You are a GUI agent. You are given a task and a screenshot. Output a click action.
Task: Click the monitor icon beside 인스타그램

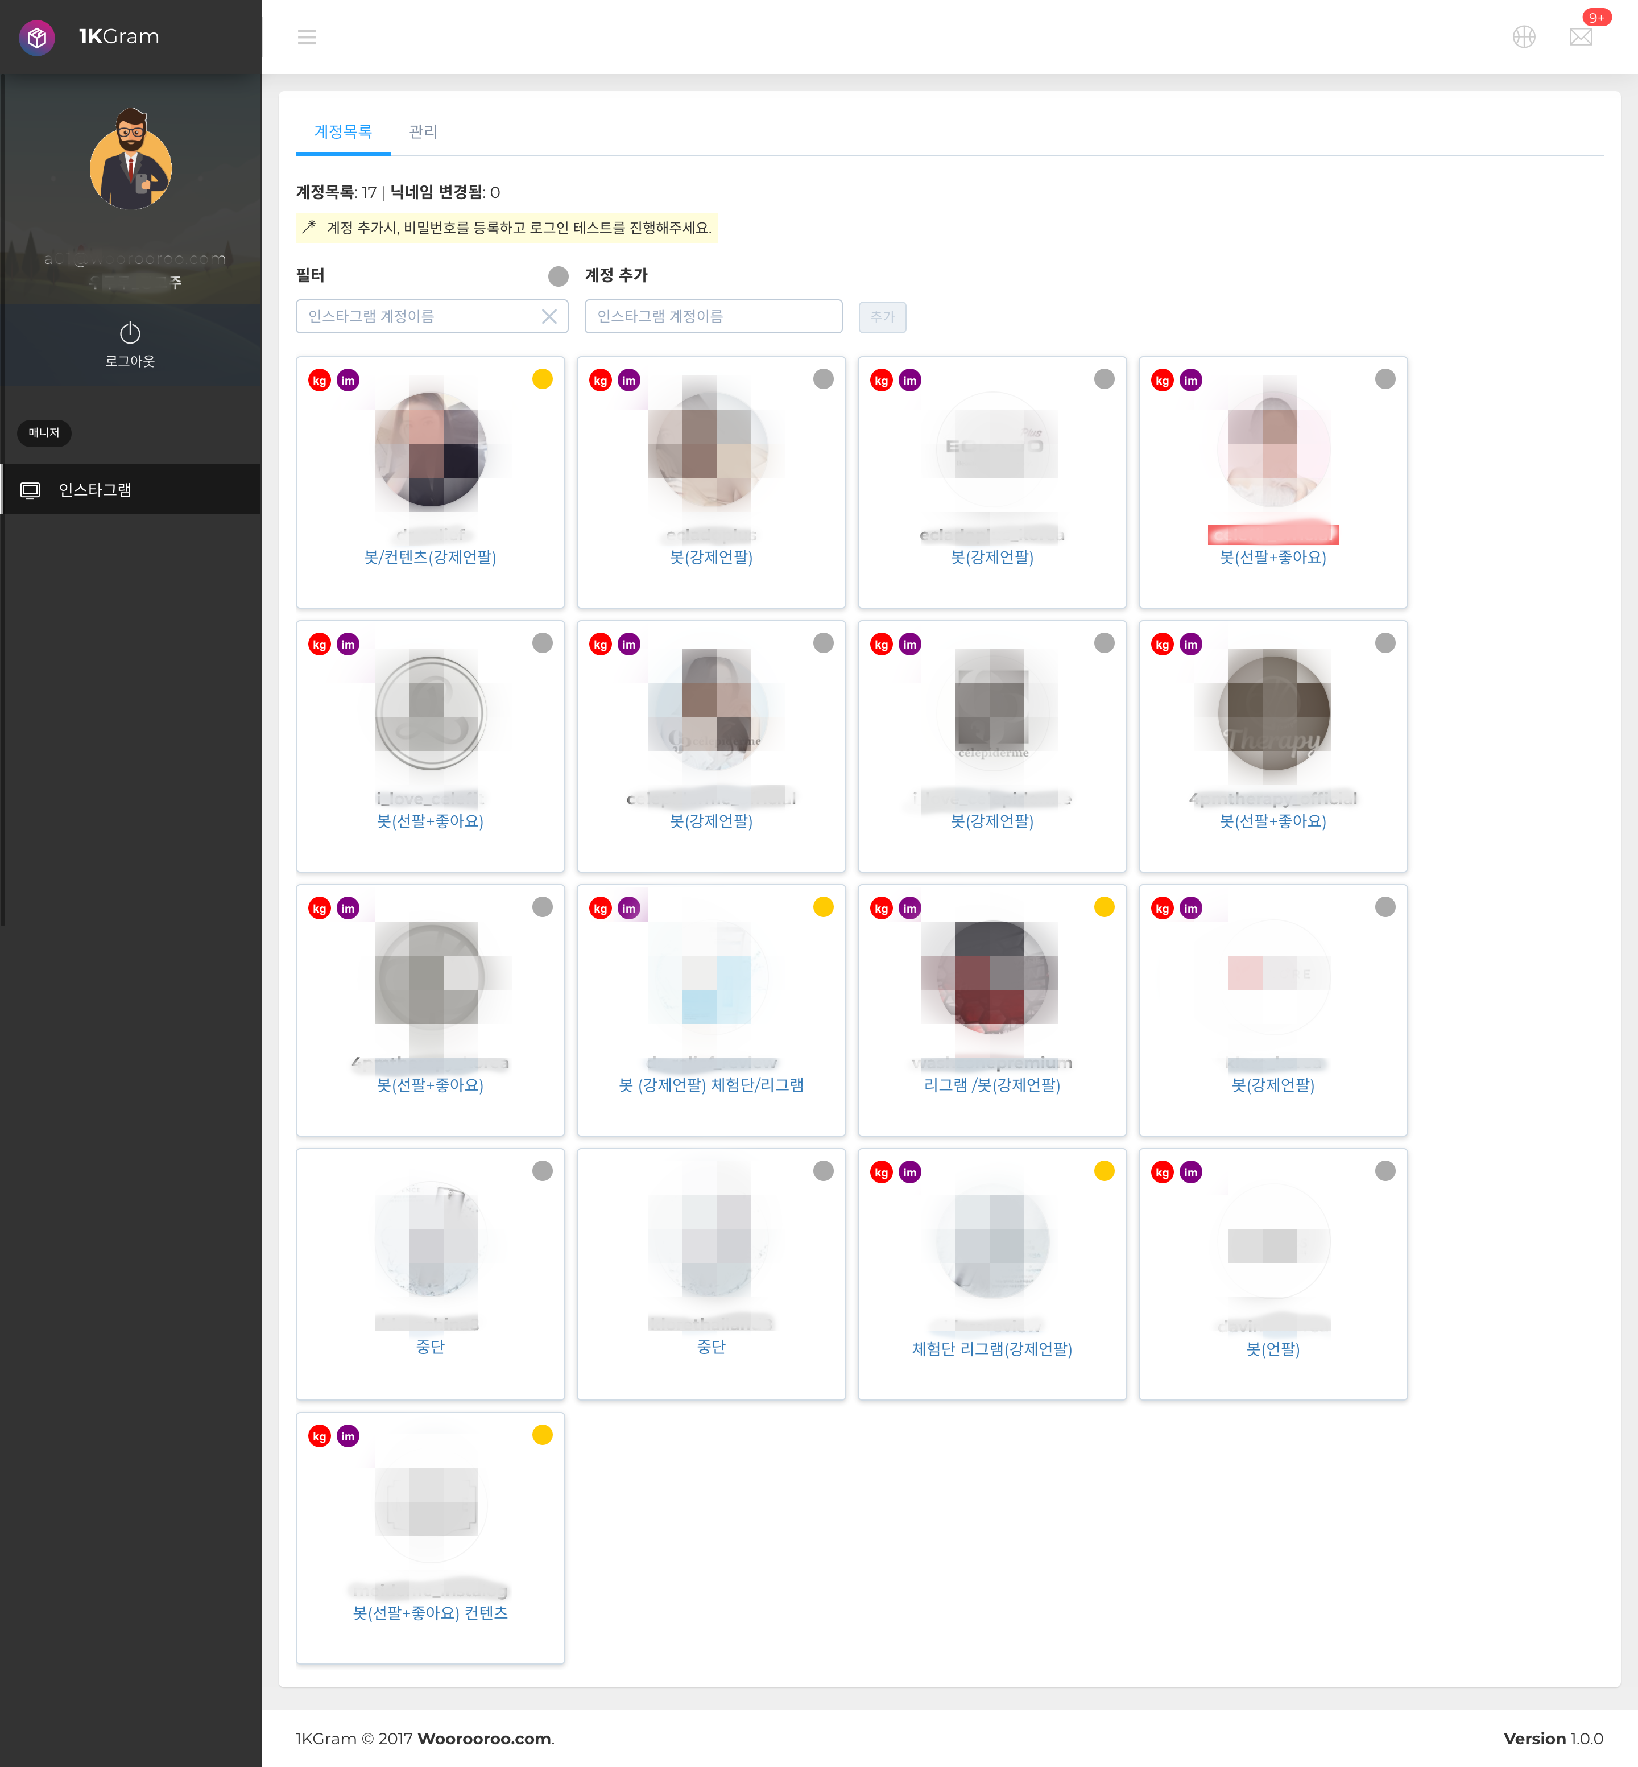(30, 490)
